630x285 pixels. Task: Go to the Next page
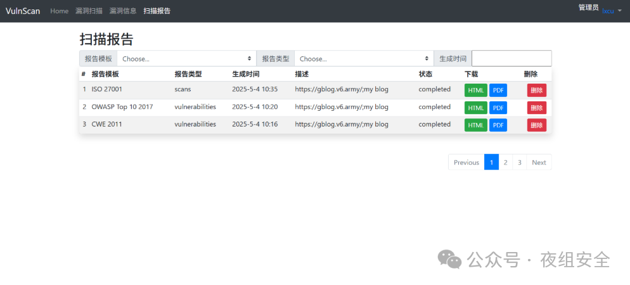tap(539, 162)
